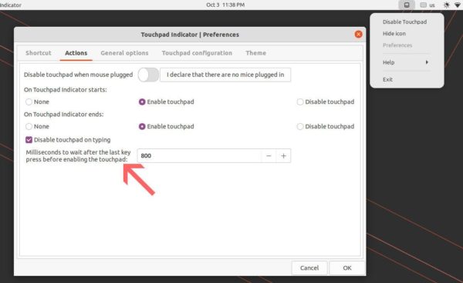Toggle Disable touchpad when mouse plugged switch
The height and width of the screenshot is (283, 463).
148,75
